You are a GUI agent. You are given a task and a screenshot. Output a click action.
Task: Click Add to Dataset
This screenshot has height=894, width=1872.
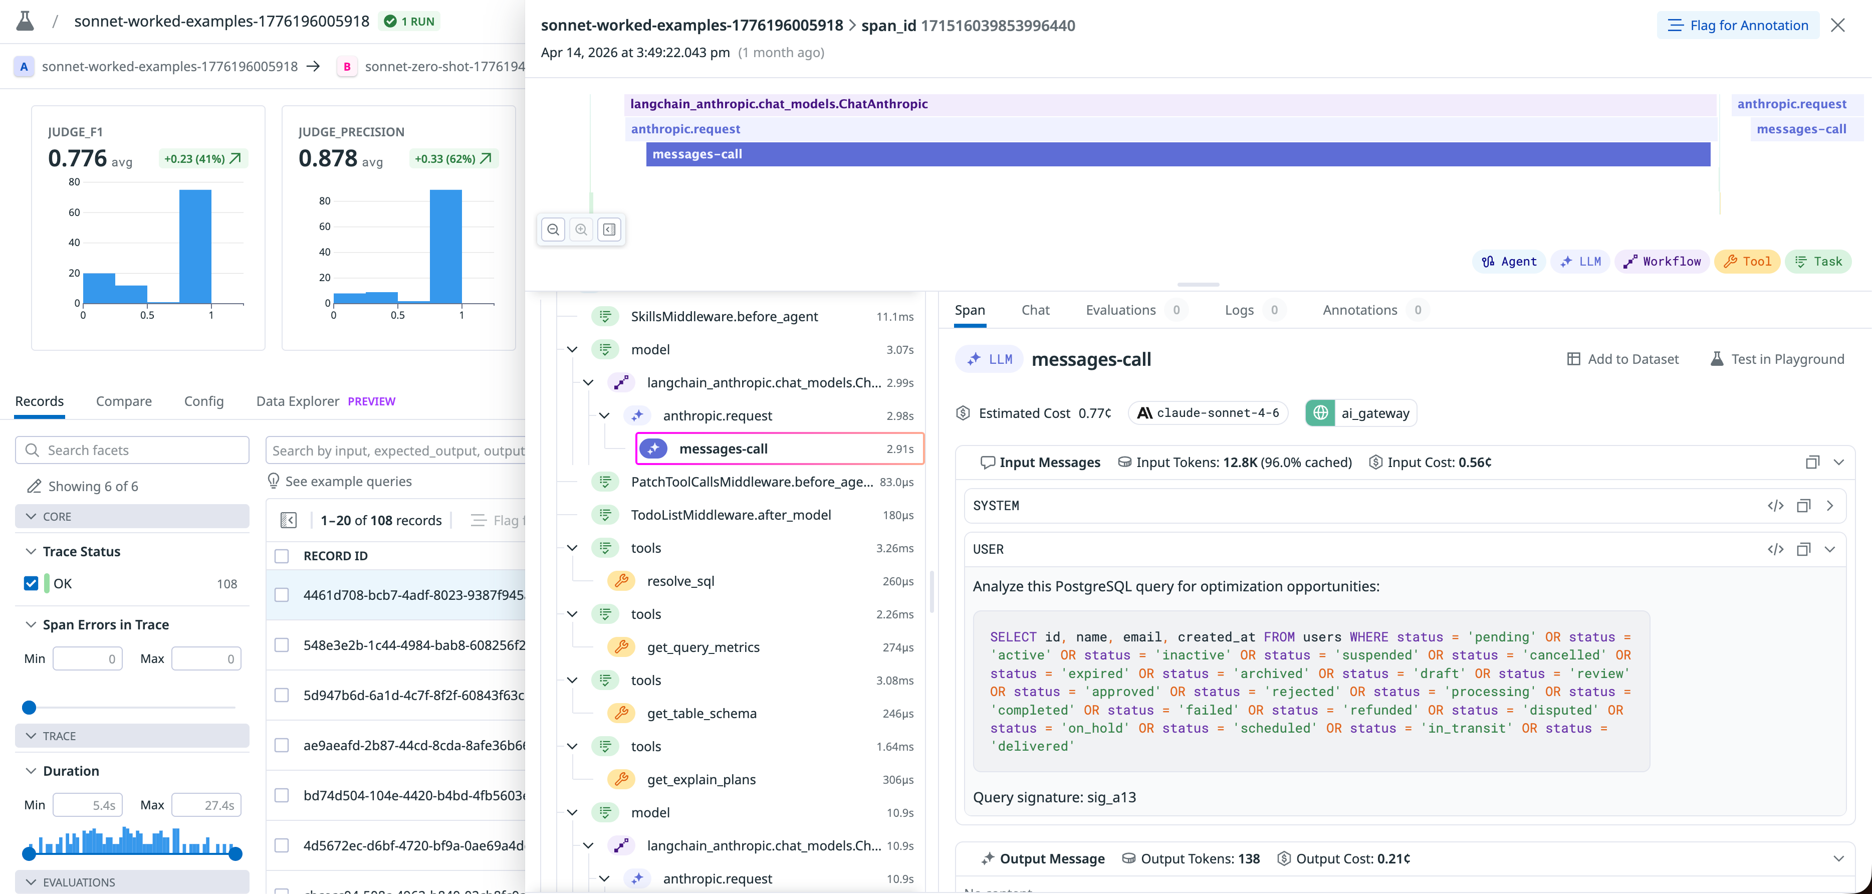pyautogui.click(x=1623, y=359)
